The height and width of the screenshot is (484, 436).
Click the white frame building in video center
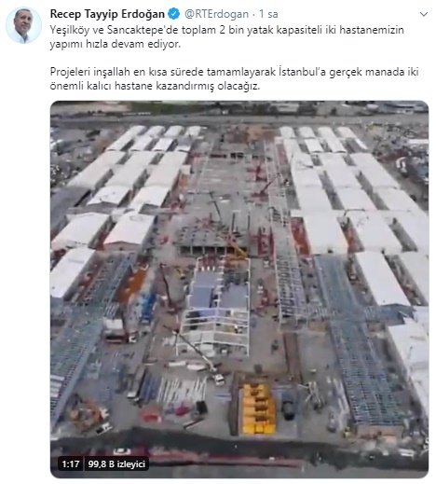pos(213,311)
